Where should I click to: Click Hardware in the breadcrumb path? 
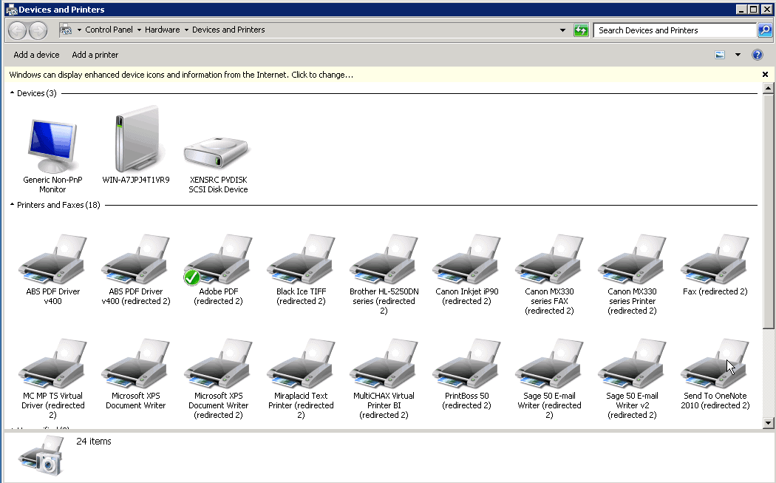[162, 30]
